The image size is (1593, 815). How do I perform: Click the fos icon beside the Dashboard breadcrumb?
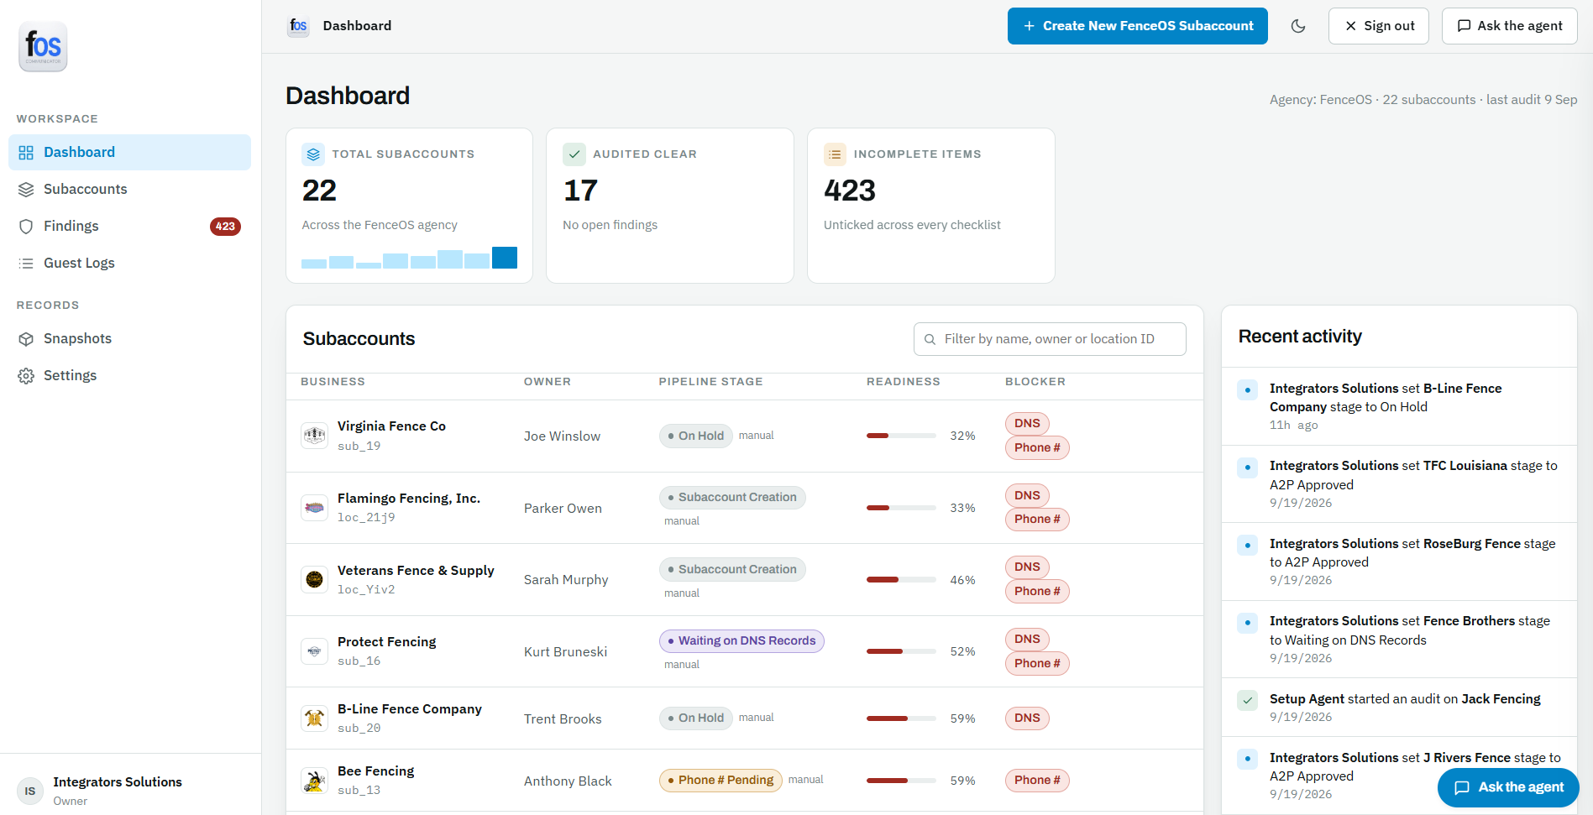point(298,26)
